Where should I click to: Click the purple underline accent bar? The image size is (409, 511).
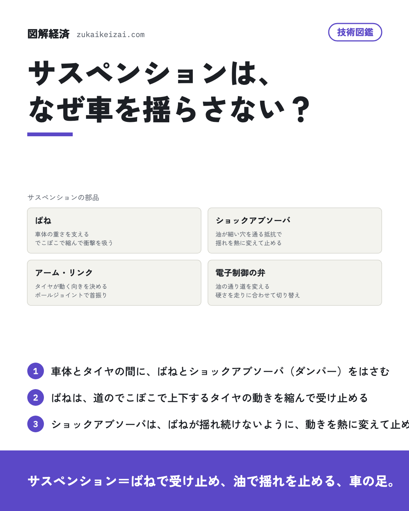pos(50,134)
